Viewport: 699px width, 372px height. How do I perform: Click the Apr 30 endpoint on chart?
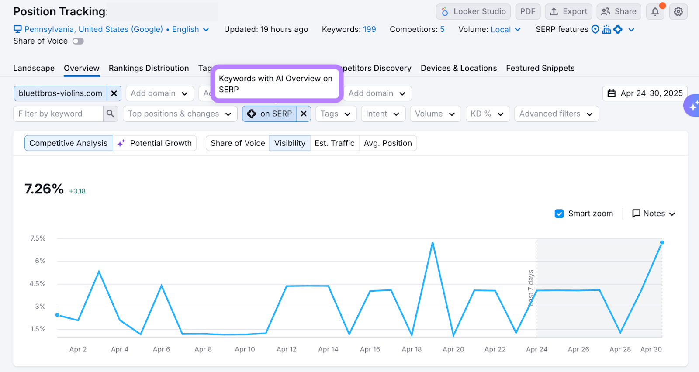[662, 242]
